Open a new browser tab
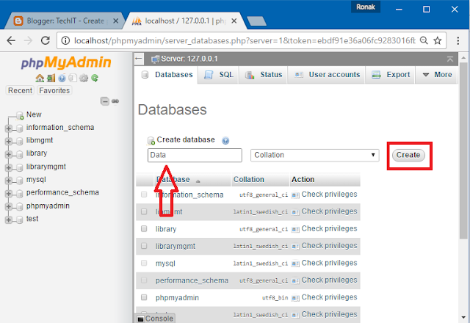The image size is (470, 323). point(256,21)
